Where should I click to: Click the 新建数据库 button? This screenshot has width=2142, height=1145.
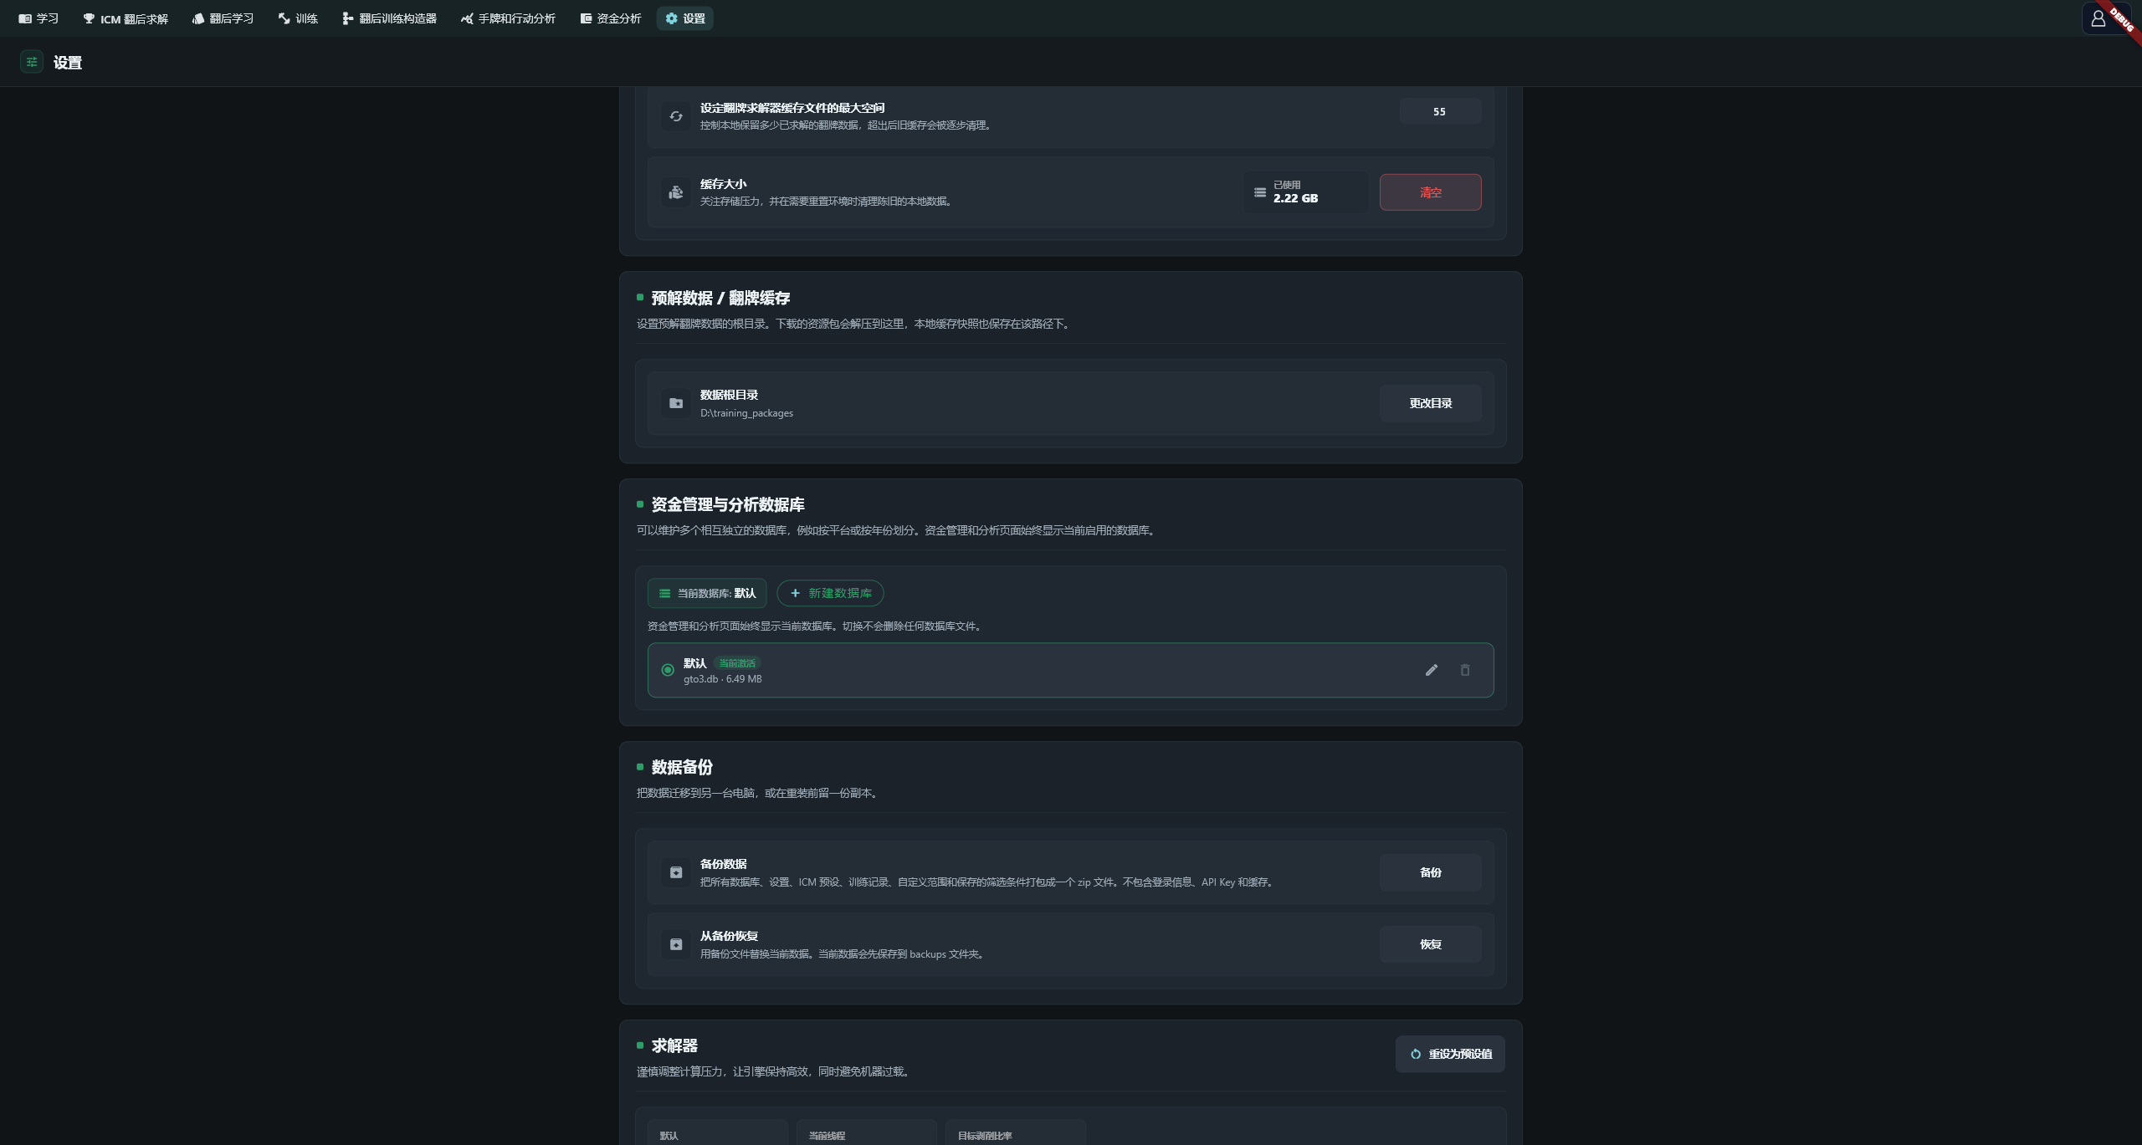pyautogui.click(x=830, y=593)
